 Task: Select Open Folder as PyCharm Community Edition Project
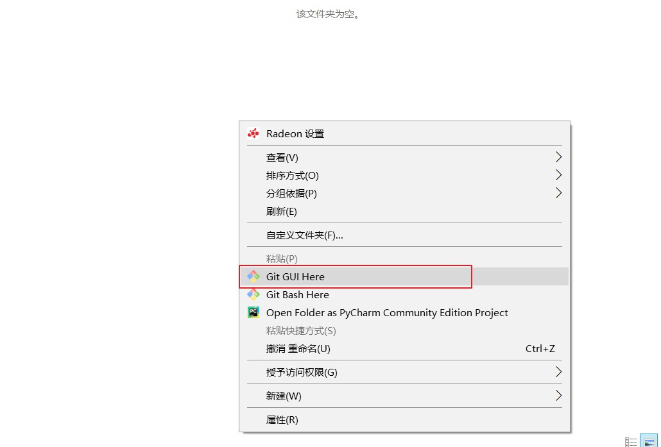[x=387, y=313]
